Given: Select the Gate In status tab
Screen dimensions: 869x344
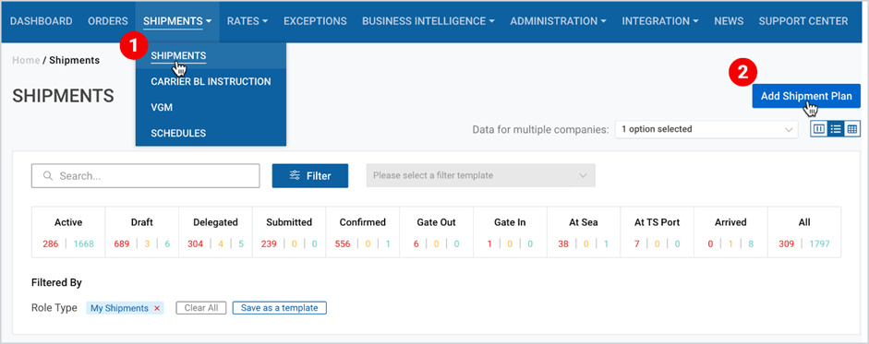Looking at the screenshot, I should (510, 232).
